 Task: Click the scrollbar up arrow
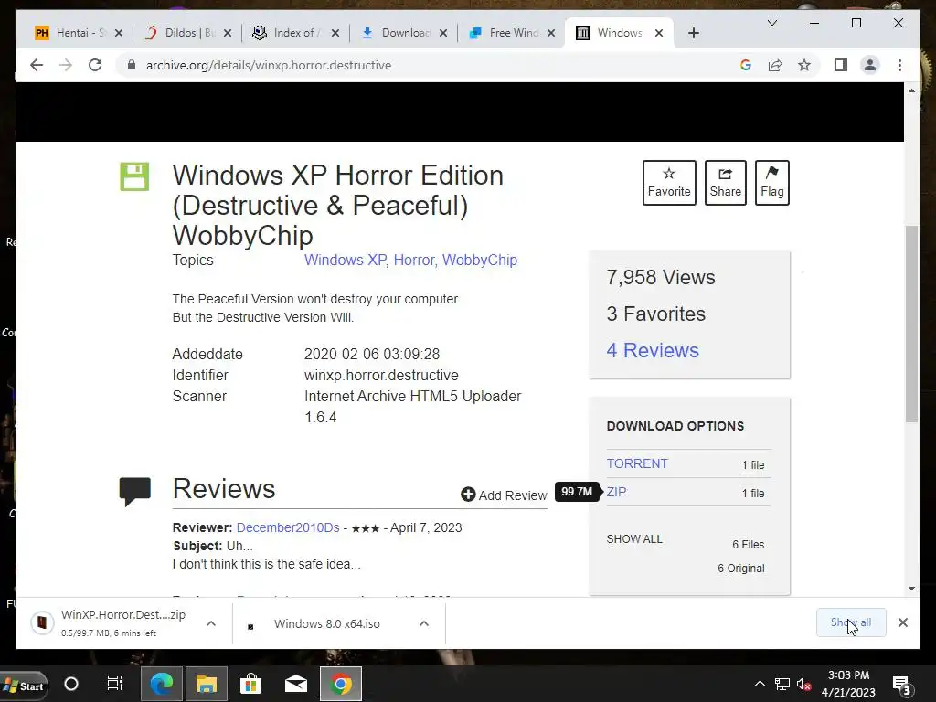tap(911, 90)
